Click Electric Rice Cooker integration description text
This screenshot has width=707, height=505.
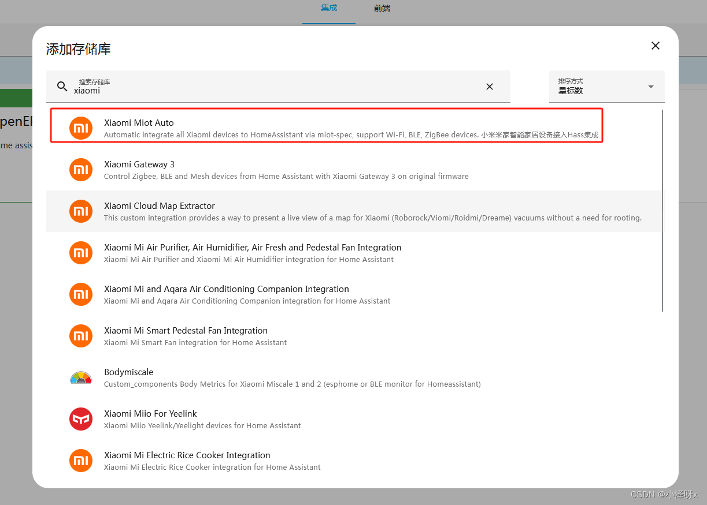coord(212,467)
